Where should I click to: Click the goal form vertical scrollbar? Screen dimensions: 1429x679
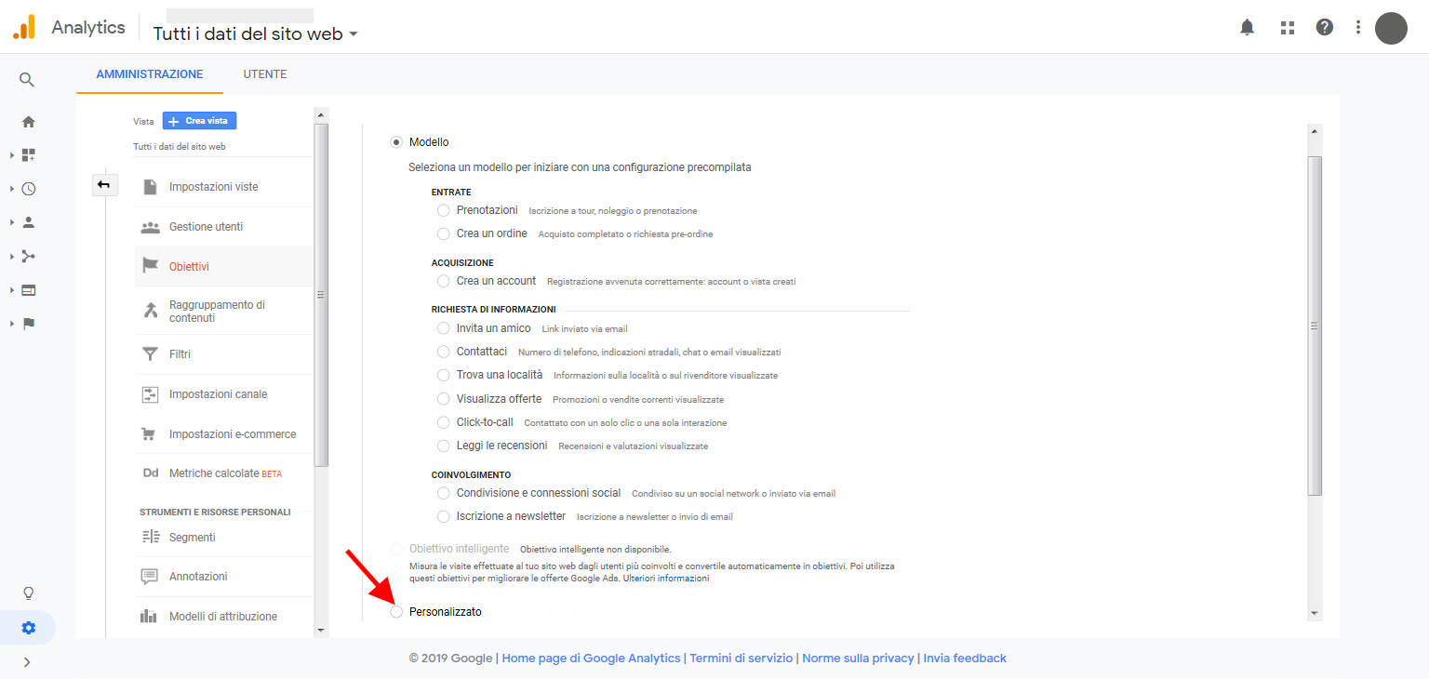click(x=1315, y=326)
